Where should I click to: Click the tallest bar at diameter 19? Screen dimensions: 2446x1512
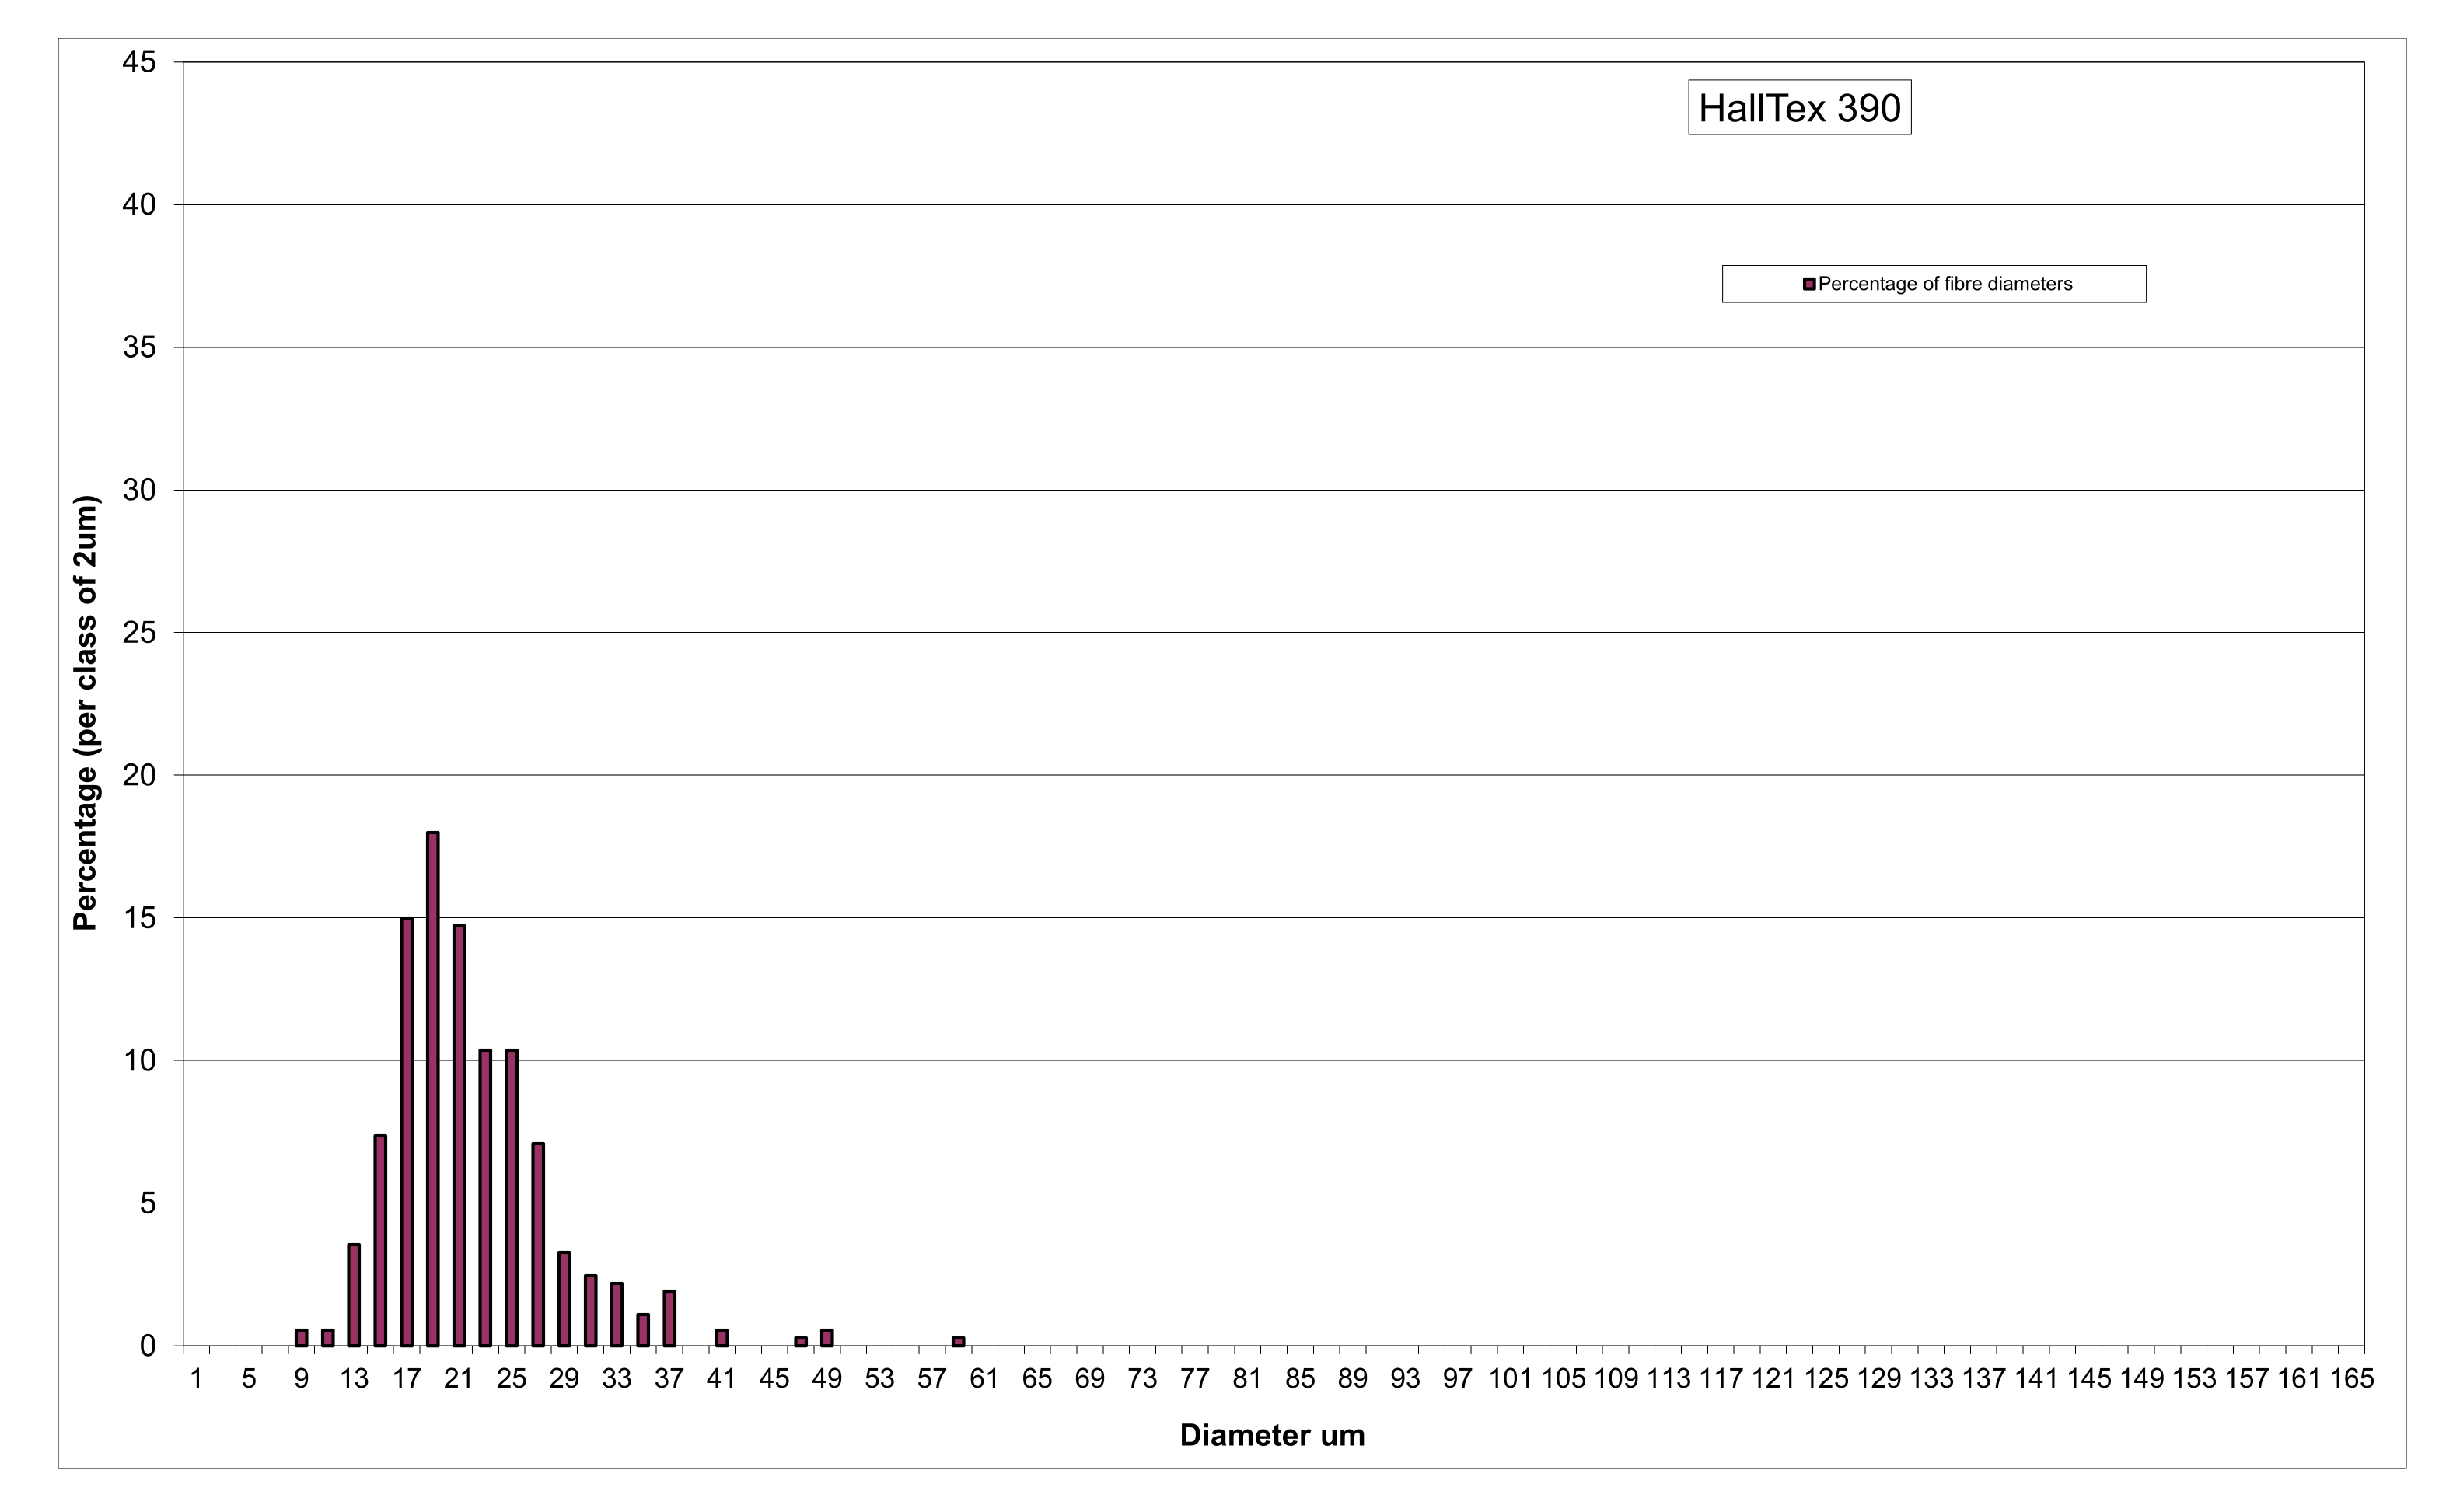click(x=433, y=1089)
